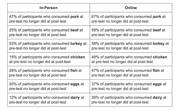This screenshot has height=110, width=180.
Task: Select the In-Person turkey 53% cell
Action: pyautogui.click(x=49, y=46)
